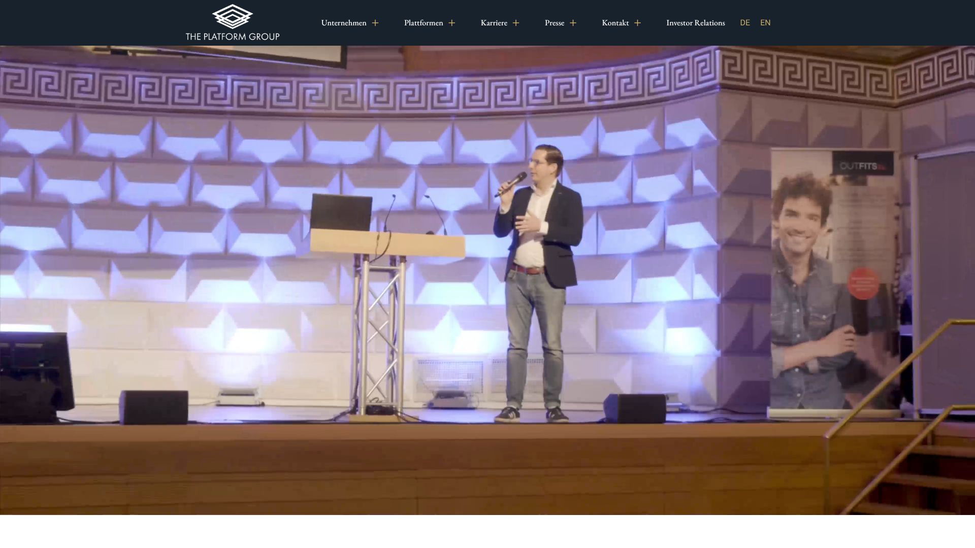Screen dimensions: 975x548
Task: Click the diamond-shaped Platform Group logo icon
Action: pos(232,17)
